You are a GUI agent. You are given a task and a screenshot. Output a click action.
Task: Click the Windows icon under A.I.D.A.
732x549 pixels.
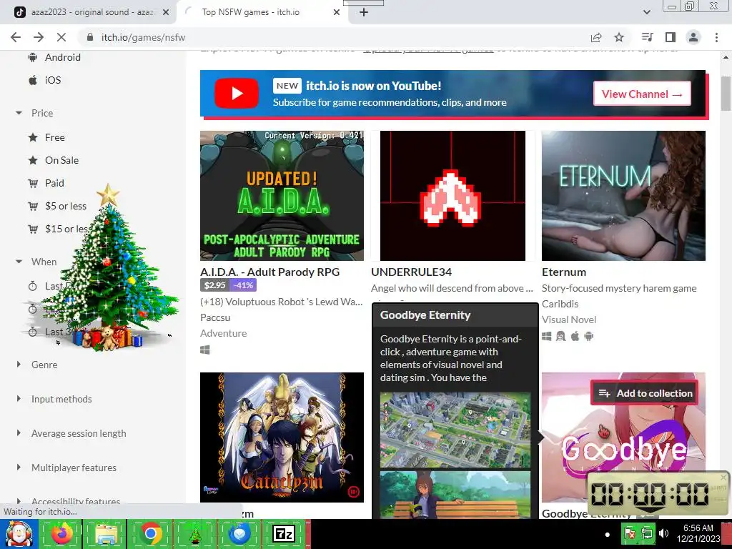point(205,350)
